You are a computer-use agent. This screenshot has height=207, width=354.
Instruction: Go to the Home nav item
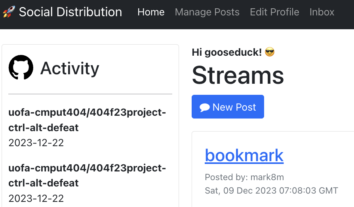[151, 12]
